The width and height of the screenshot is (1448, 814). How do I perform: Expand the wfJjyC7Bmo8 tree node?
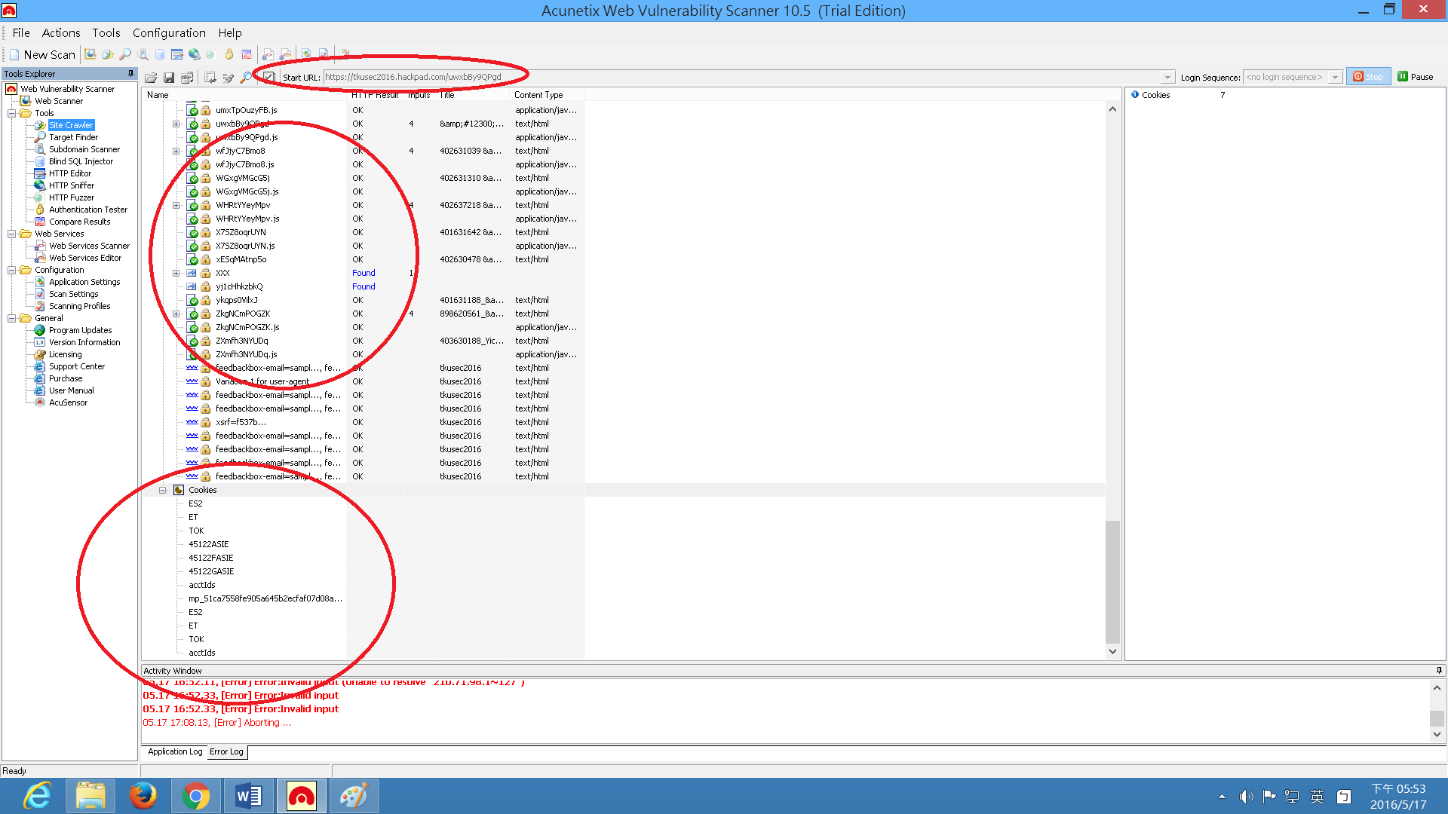point(176,151)
